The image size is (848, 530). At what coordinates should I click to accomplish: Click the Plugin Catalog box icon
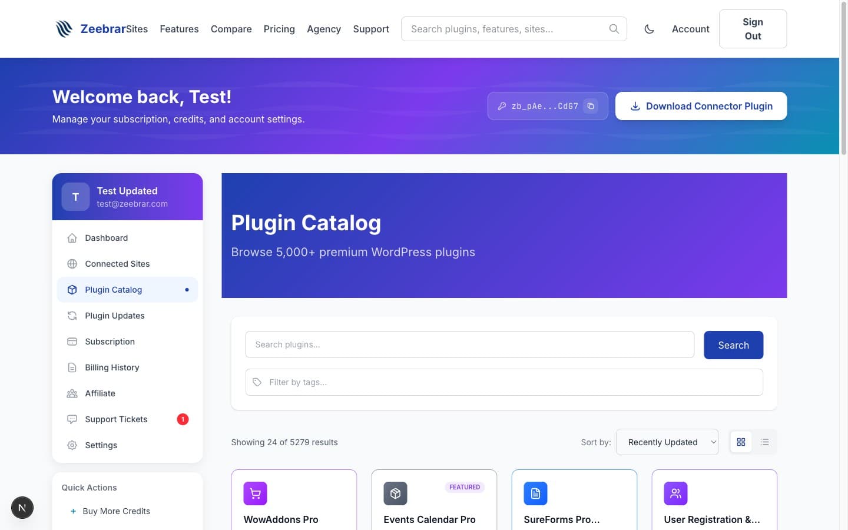72,290
